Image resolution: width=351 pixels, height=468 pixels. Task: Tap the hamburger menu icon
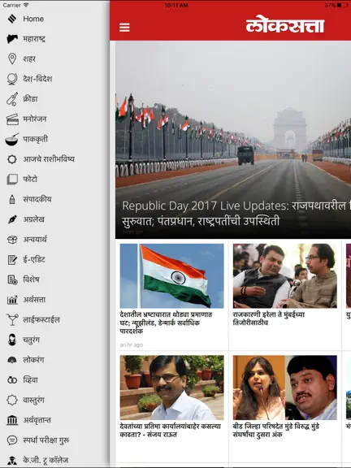point(124,27)
